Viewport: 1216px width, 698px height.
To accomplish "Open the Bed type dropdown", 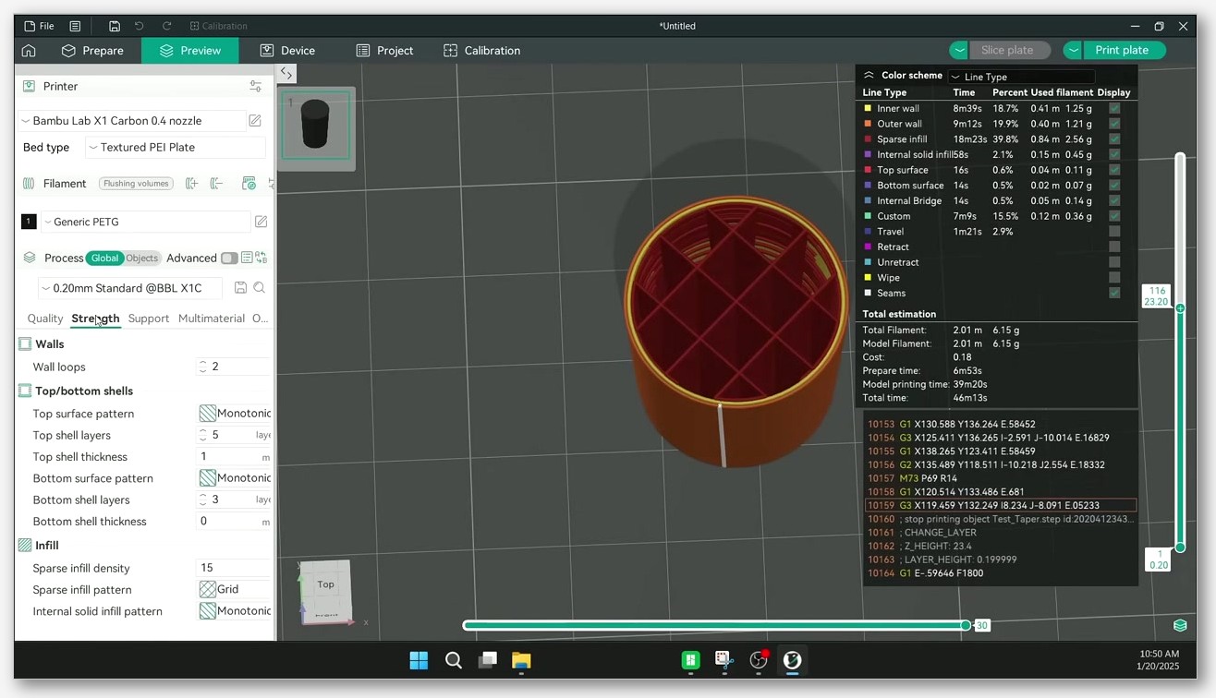I will (x=176, y=148).
